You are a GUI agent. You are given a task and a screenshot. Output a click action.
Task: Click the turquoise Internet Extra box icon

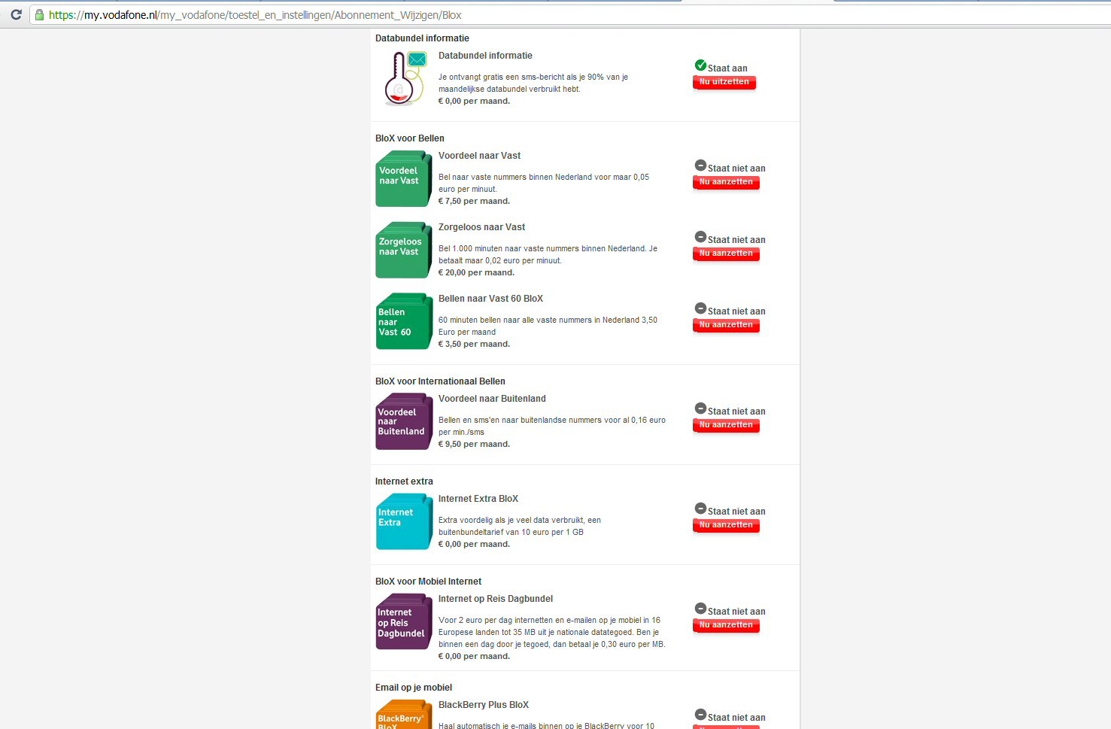[x=404, y=522]
